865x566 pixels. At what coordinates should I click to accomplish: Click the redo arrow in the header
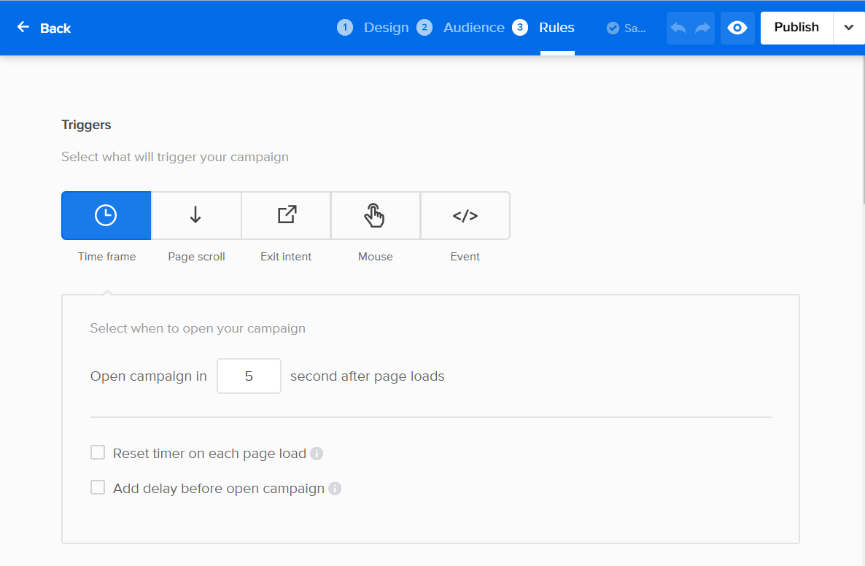click(x=702, y=28)
